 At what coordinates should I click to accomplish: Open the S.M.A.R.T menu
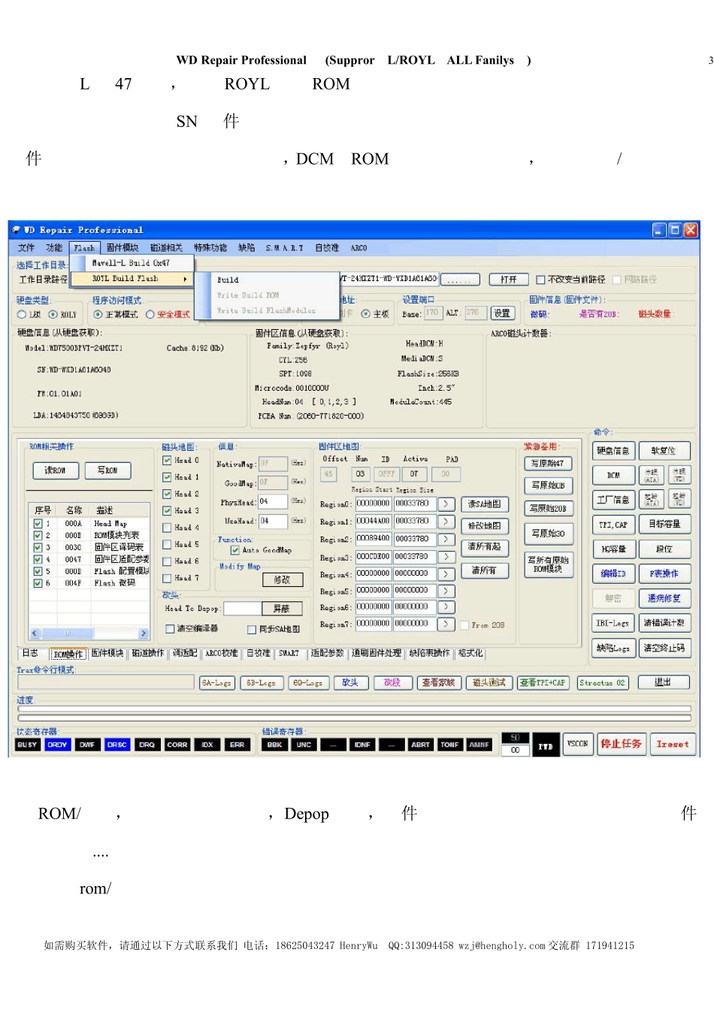click(284, 247)
